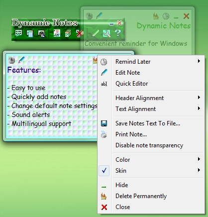Viewport: 208px width, 217px height.
Task: Click the green pencil icon in toolbar
Action: click(95, 33)
